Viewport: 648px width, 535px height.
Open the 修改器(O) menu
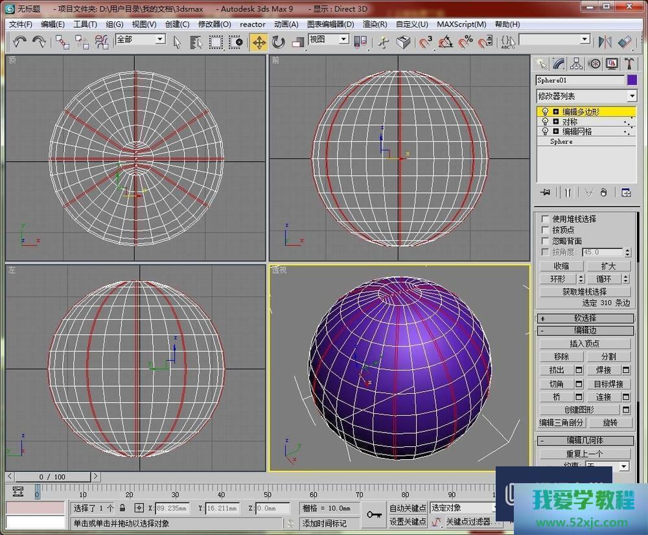[x=214, y=24]
